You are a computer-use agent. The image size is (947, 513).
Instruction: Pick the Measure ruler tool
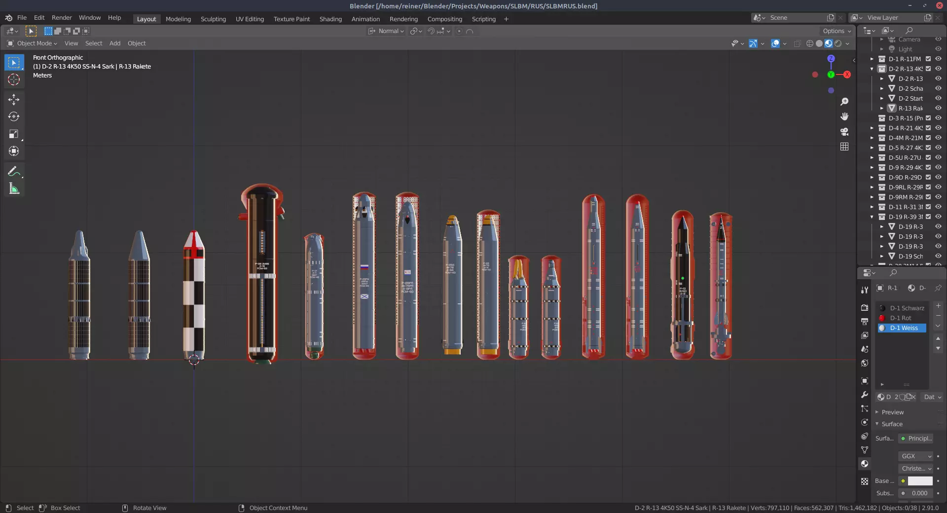[x=14, y=188]
